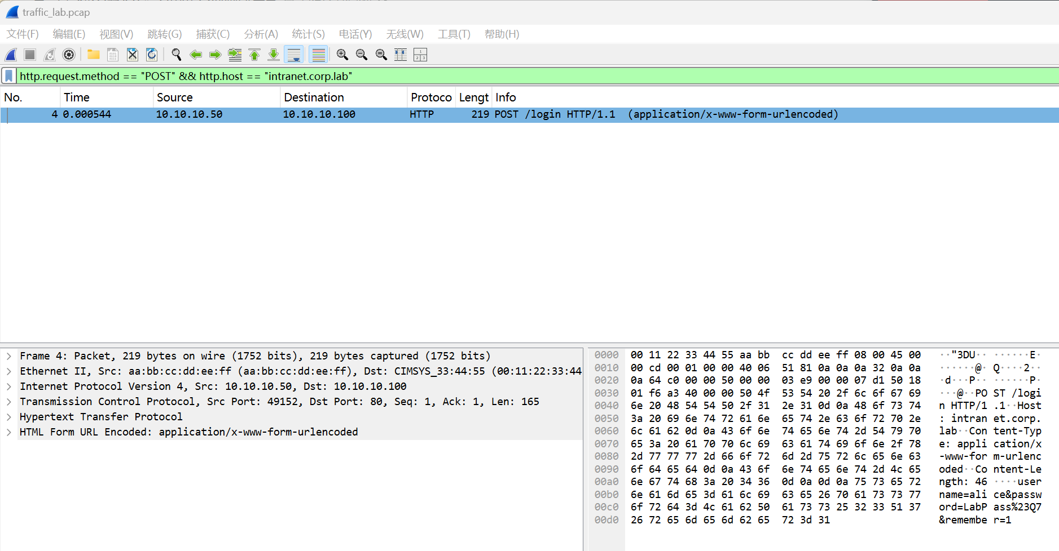Image resolution: width=1059 pixels, height=551 pixels.
Task: Zoom out the main window text
Action: [362, 55]
